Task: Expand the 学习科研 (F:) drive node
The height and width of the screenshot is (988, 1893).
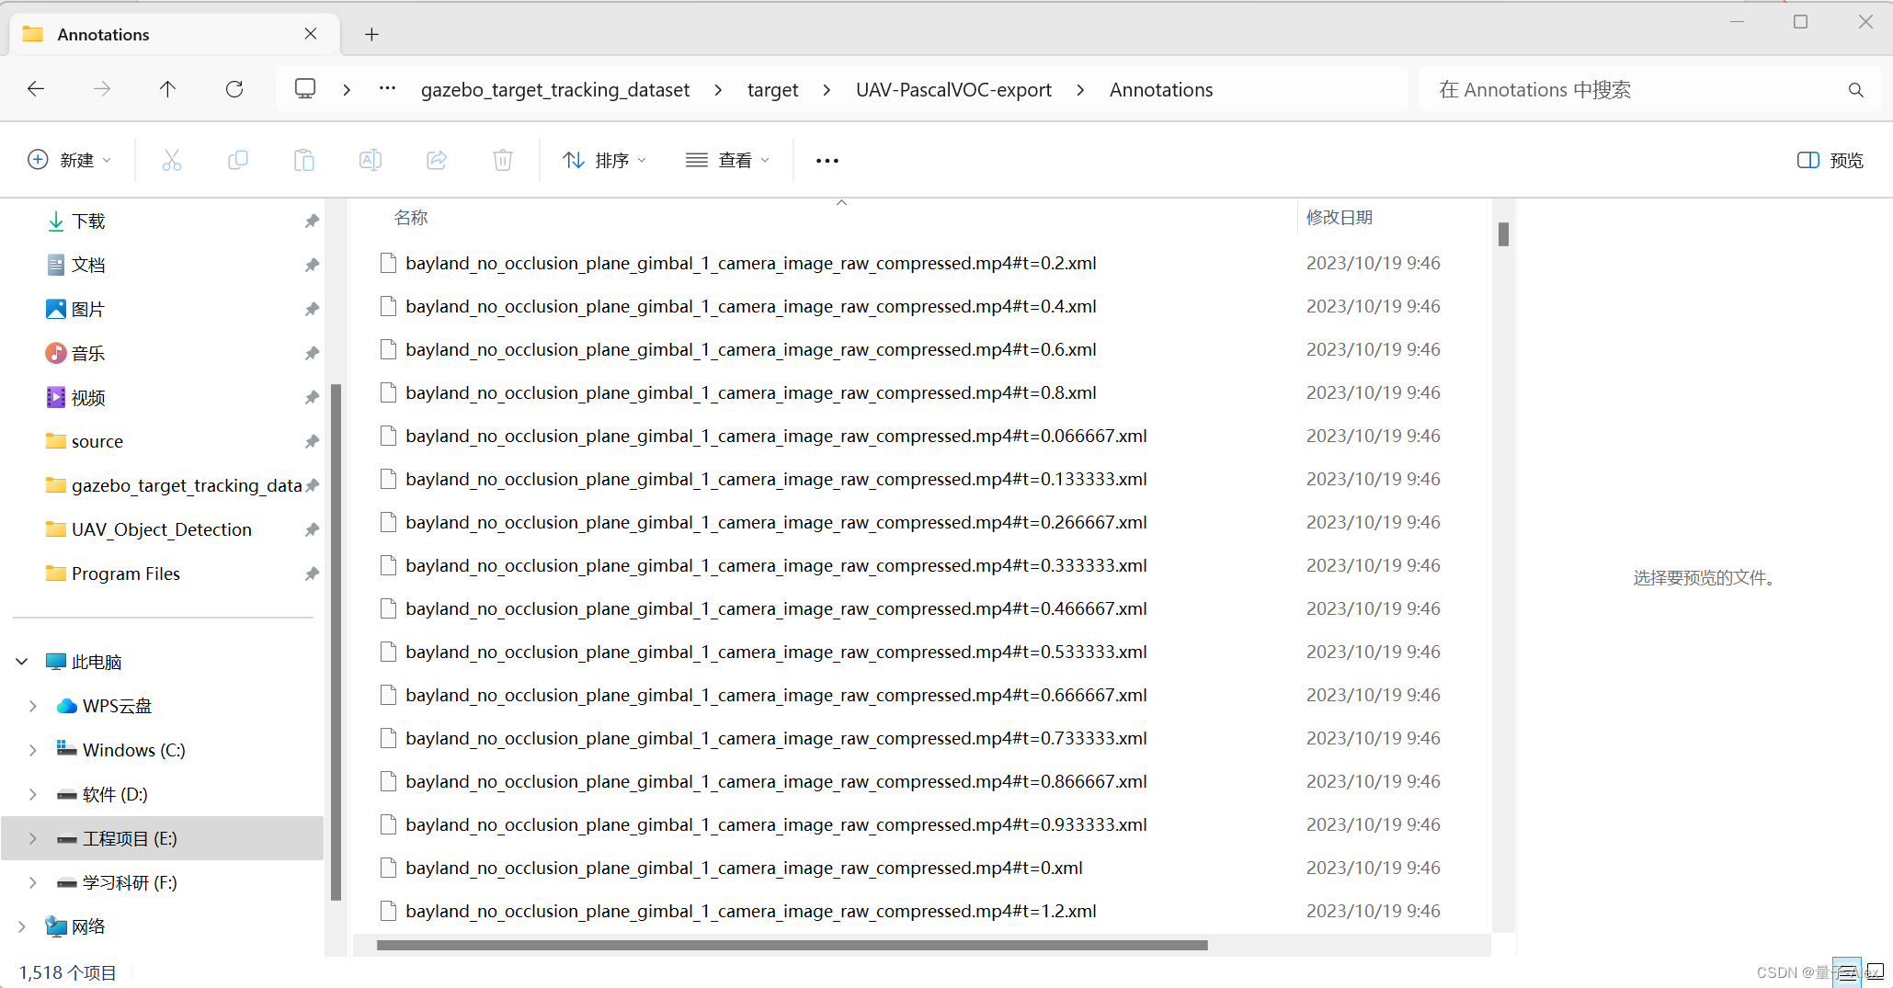Action: coord(33,882)
